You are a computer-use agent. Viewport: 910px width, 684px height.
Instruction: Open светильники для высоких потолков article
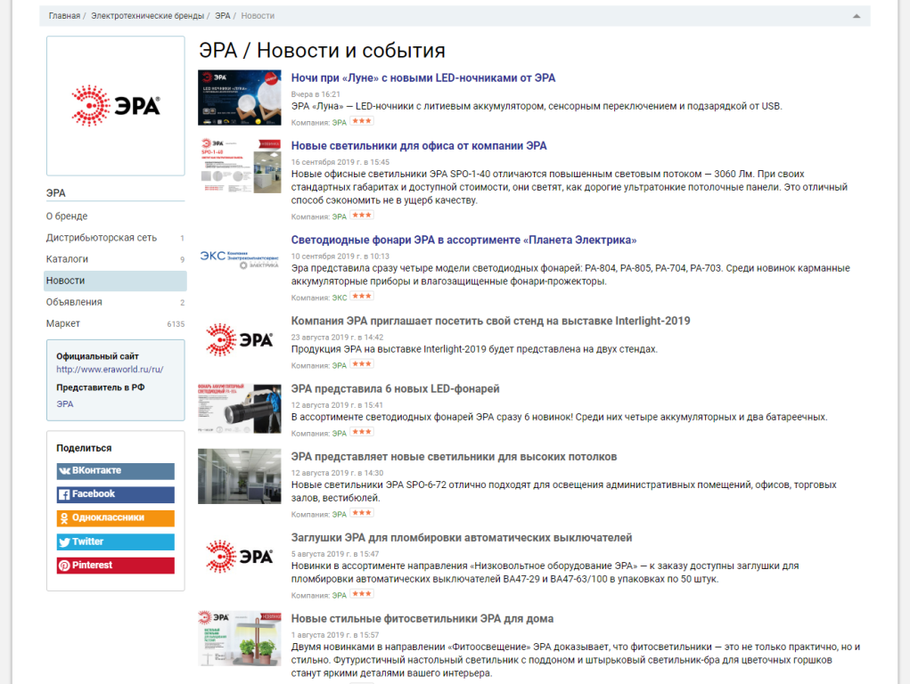point(454,457)
